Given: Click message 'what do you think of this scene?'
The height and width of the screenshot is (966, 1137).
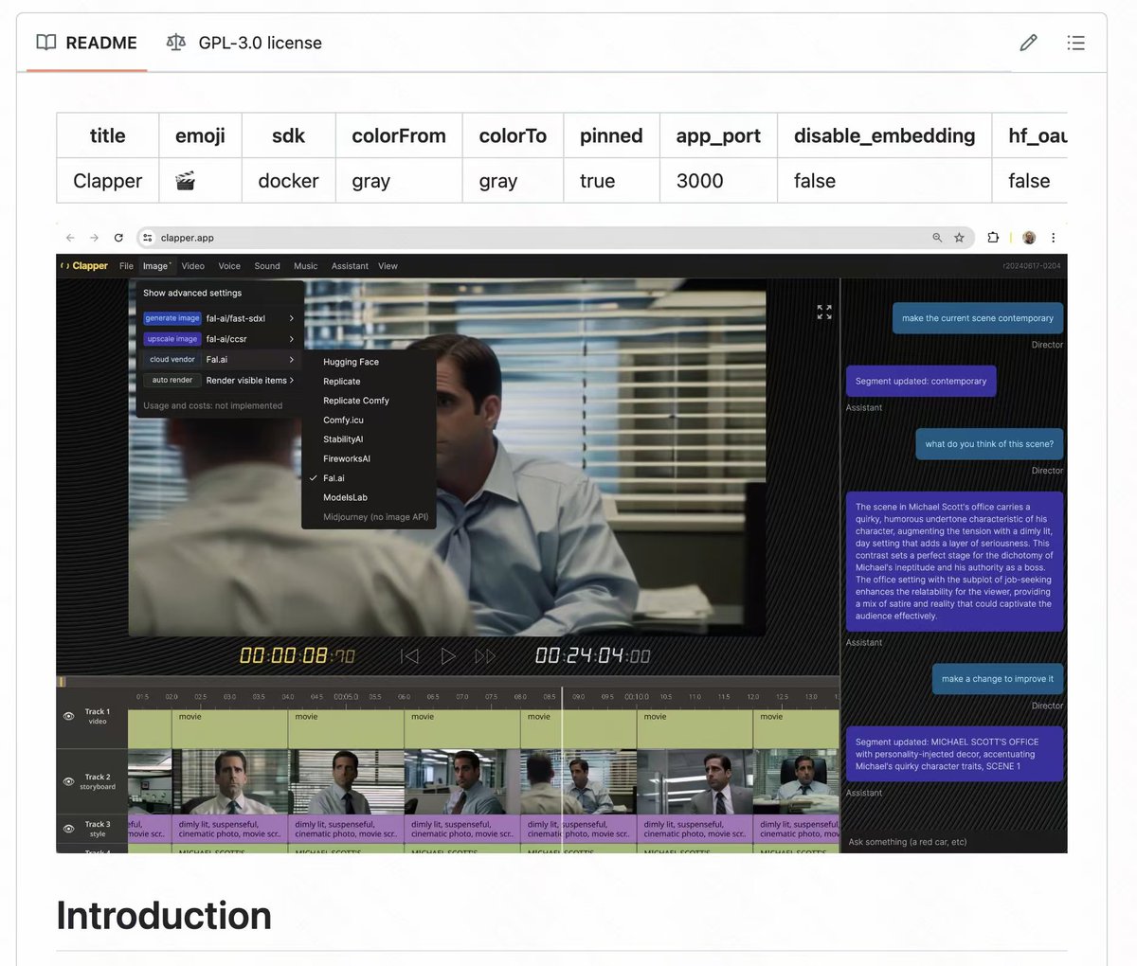Looking at the screenshot, I should click(x=989, y=444).
